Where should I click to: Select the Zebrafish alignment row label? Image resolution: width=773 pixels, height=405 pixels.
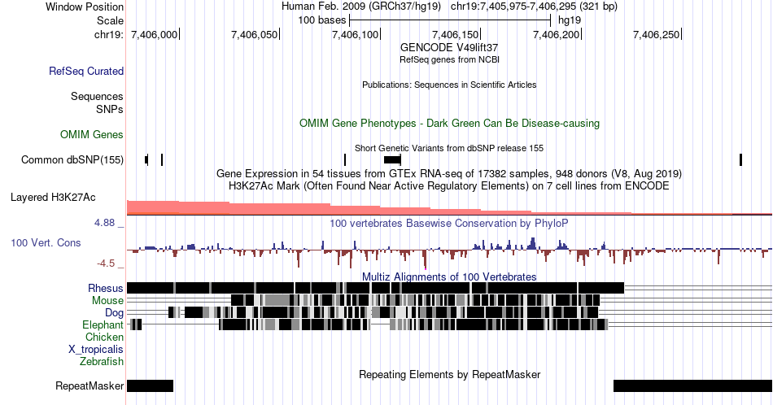(102, 362)
